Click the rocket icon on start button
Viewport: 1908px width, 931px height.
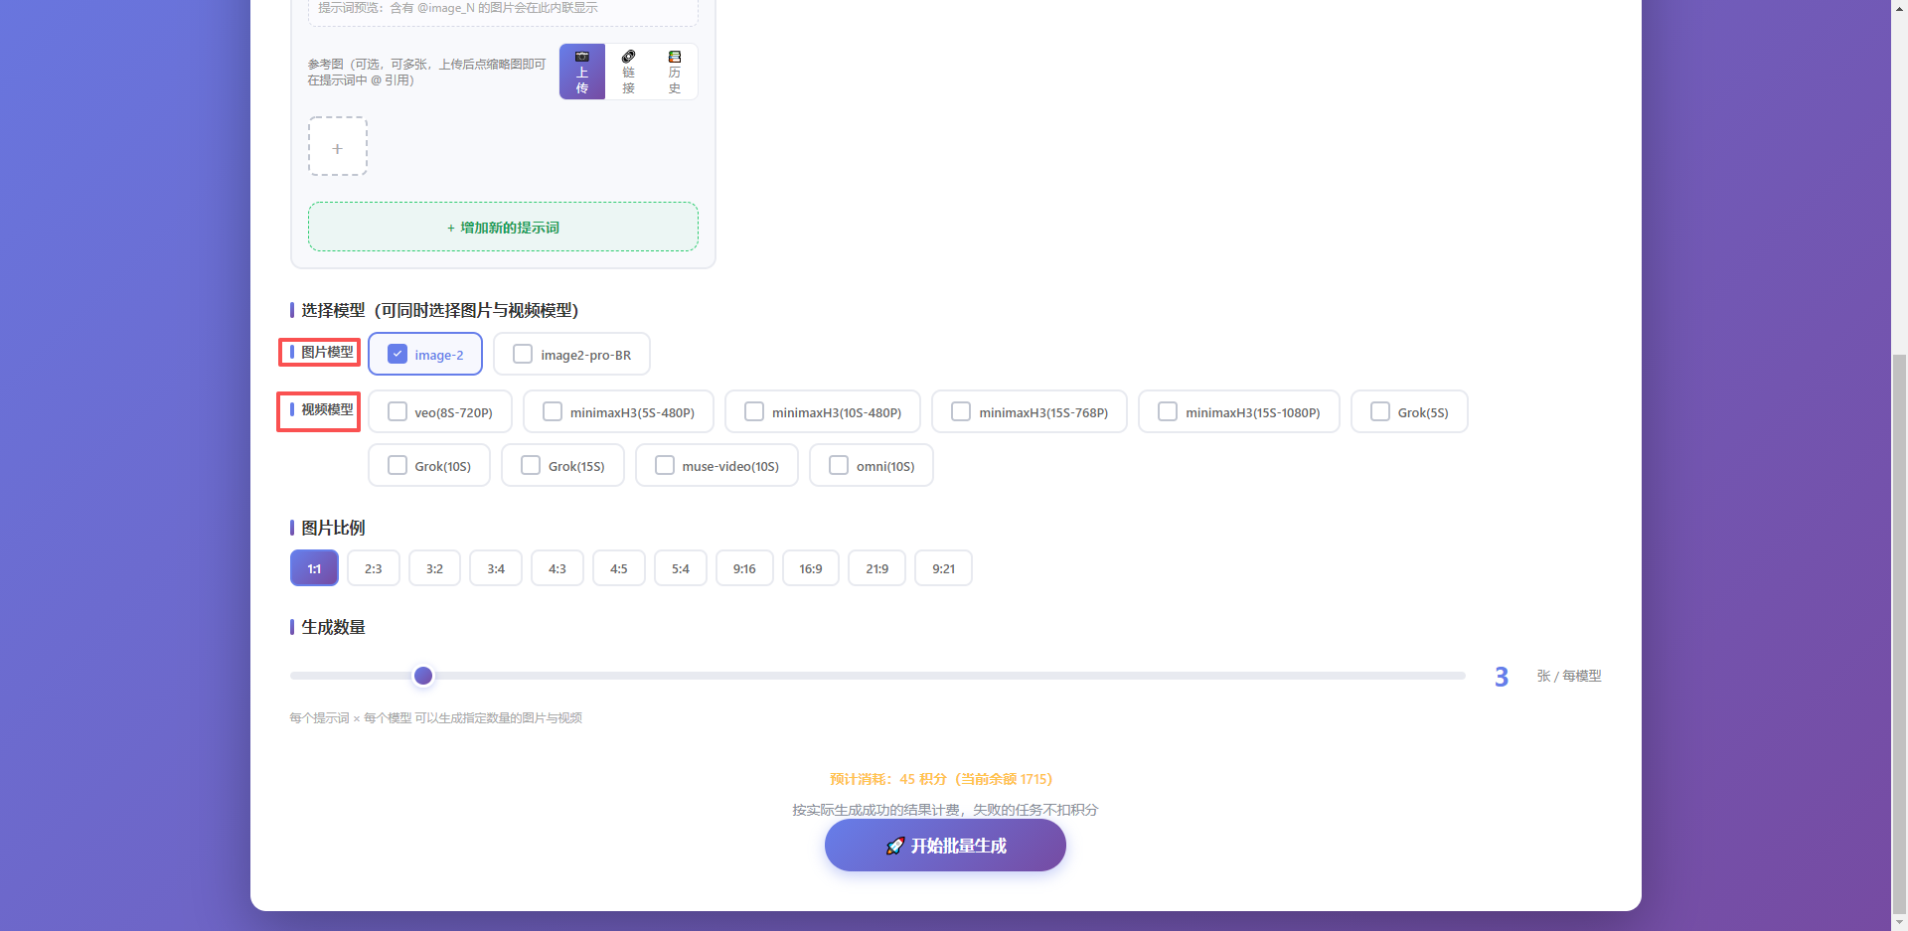point(894,846)
